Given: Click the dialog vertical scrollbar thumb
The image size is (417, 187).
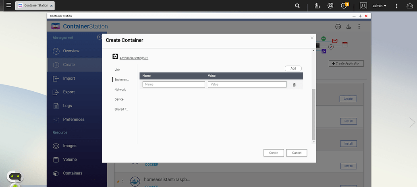Looking at the screenshot, I should pyautogui.click(x=313, y=114).
